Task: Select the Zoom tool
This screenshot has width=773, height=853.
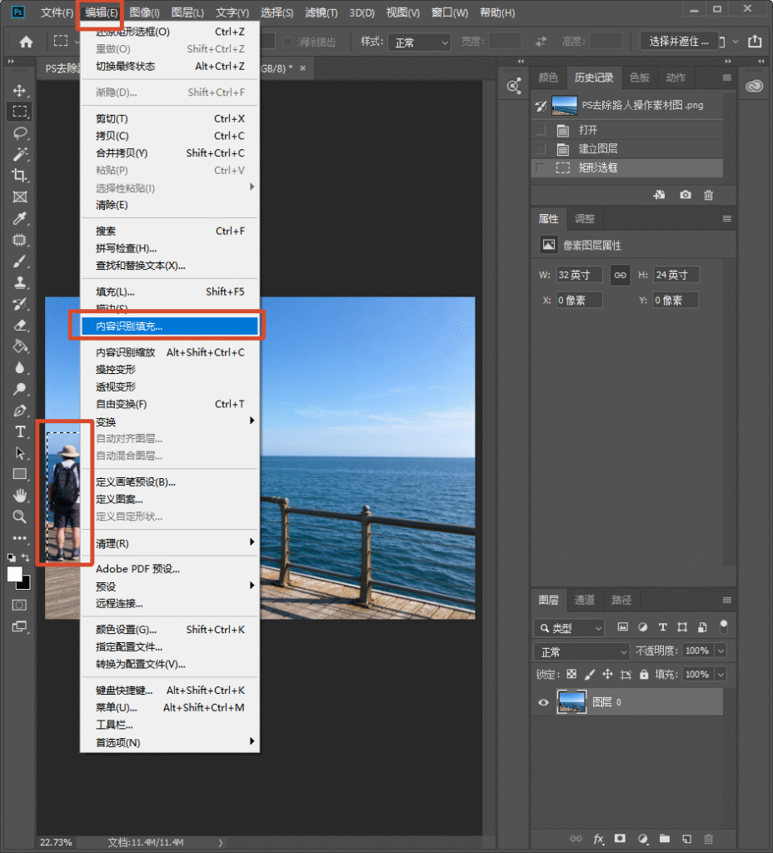Action: coord(20,516)
